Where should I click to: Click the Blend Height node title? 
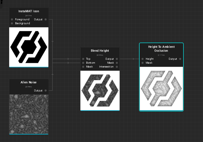[100, 51]
